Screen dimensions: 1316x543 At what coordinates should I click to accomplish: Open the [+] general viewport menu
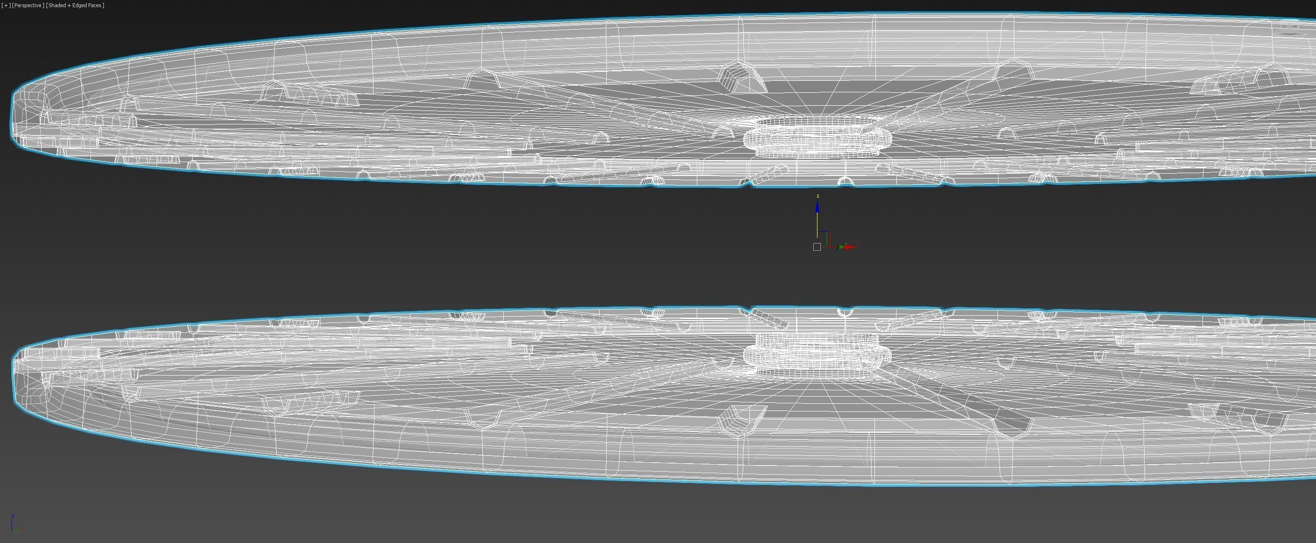click(6, 5)
